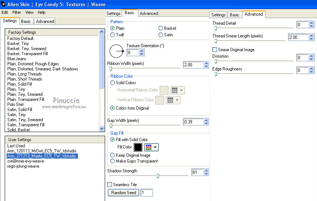This screenshot has width=317, height=201.
Task: Click the Factory Settings list header
Action: coord(52,32)
